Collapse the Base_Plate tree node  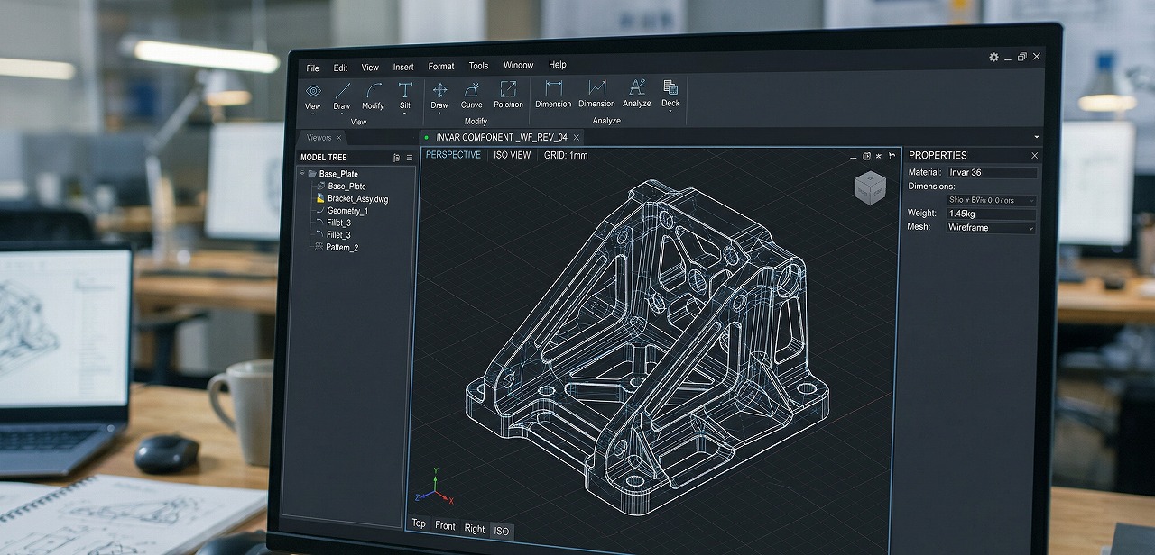(x=304, y=173)
